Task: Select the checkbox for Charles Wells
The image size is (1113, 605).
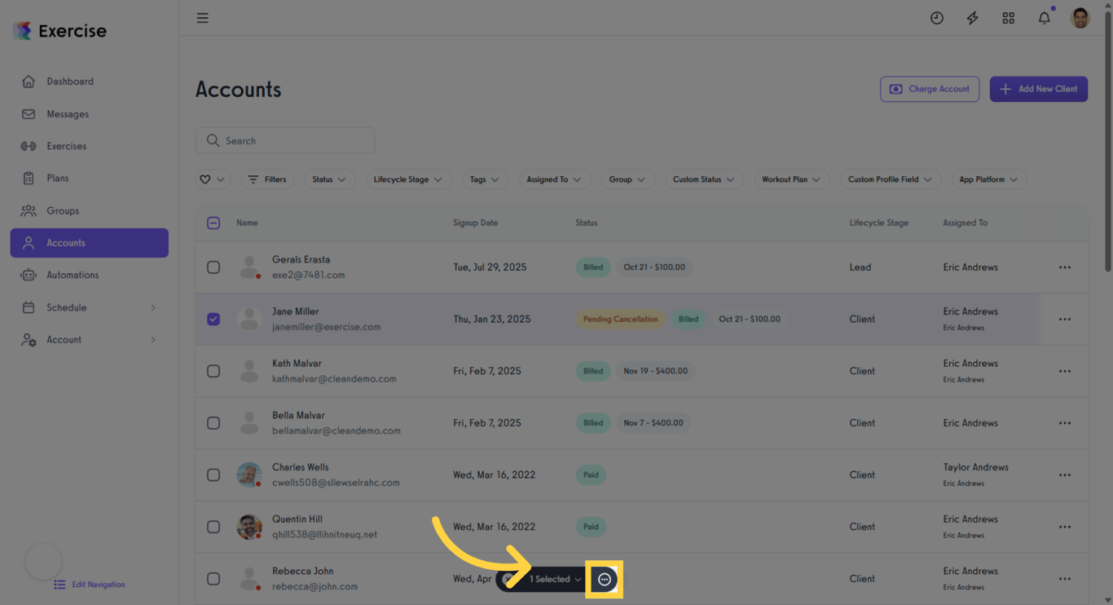Action: 213,475
